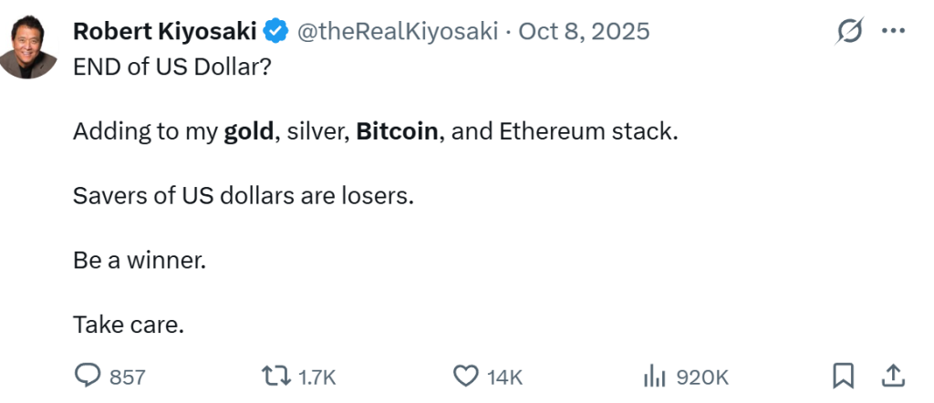Like the post with the heart icon
The image size is (934, 403).
[x=466, y=376]
